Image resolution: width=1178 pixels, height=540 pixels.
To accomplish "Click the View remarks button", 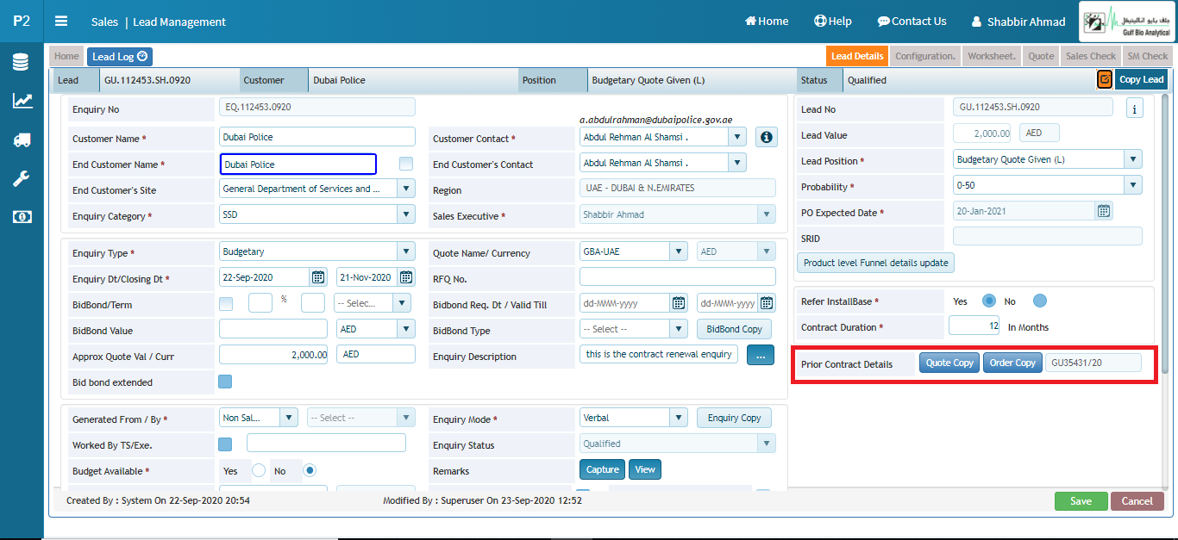I will click(645, 469).
